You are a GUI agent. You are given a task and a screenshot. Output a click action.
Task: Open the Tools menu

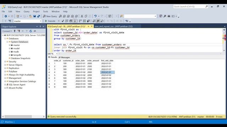pos(45,12)
